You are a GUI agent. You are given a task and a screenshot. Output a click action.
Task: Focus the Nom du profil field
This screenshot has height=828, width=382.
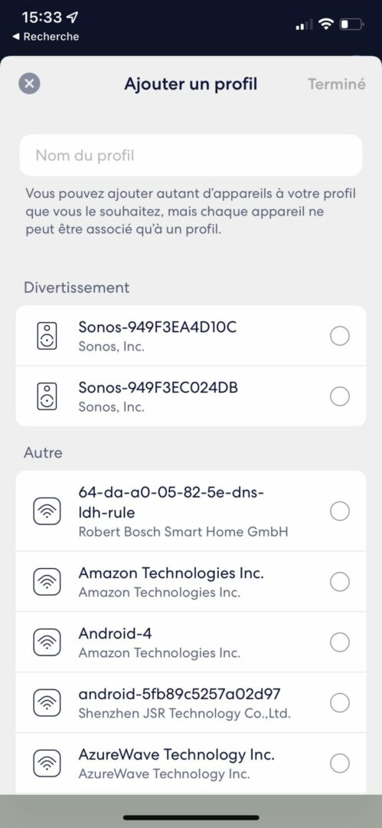(x=191, y=155)
